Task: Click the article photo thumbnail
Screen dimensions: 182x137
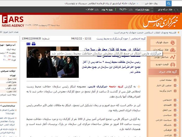Action: pos(53,62)
